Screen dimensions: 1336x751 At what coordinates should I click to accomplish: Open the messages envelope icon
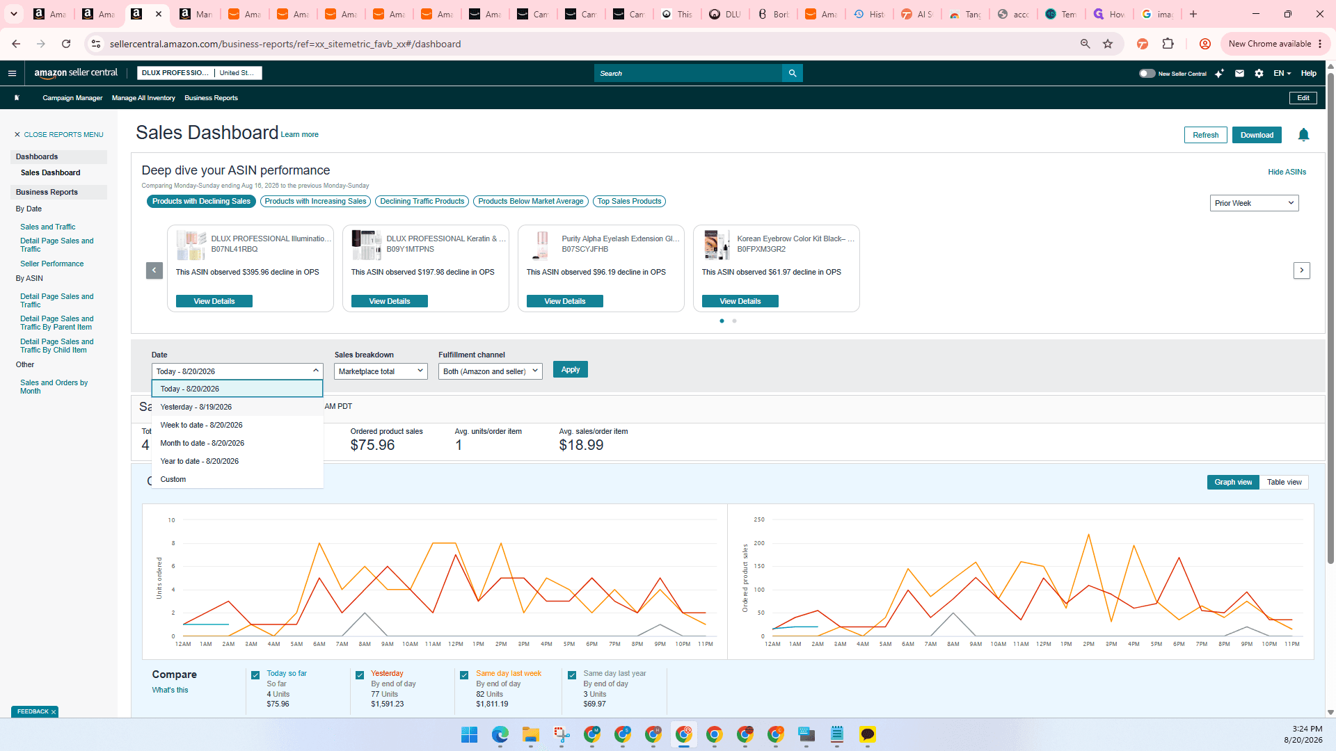[x=1239, y=73]
